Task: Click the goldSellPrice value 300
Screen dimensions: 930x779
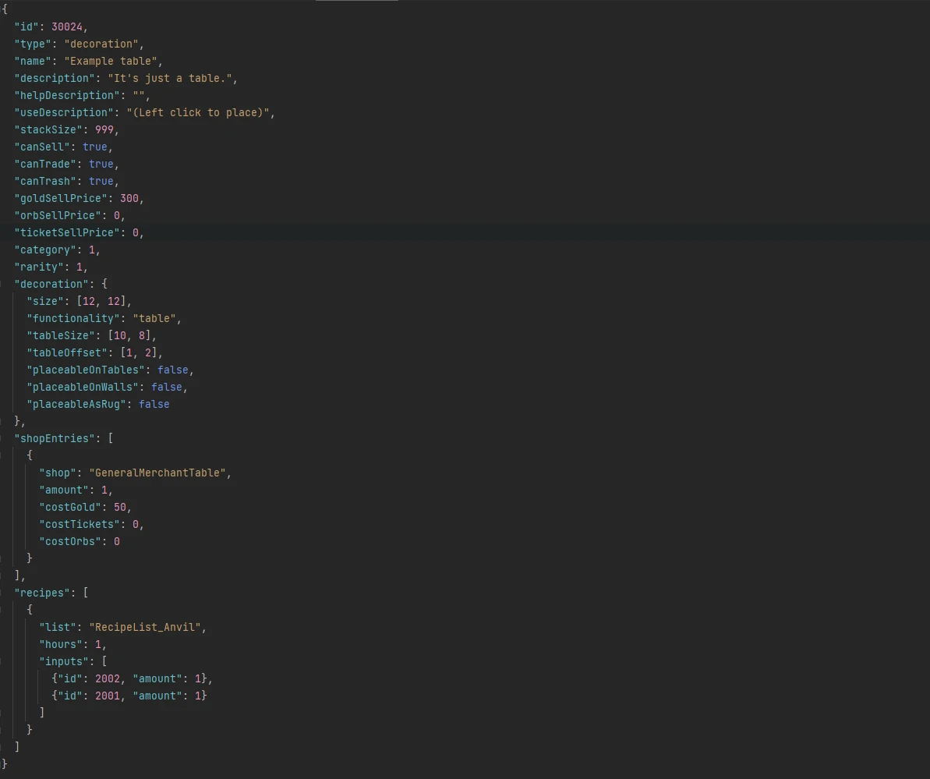Action: click(x=129, y=198)
